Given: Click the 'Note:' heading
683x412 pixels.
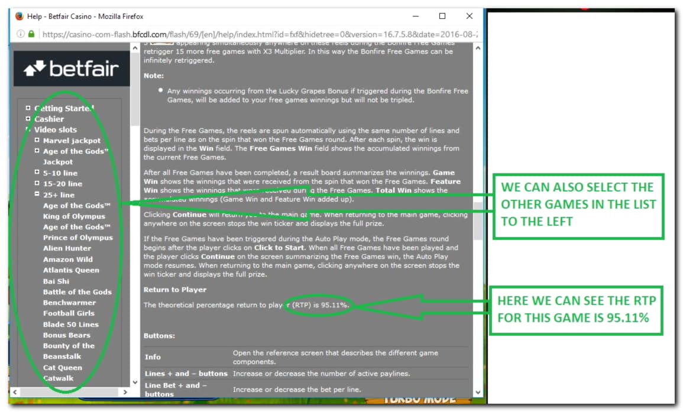Looking at the screenshot, I should pos(154,75).
